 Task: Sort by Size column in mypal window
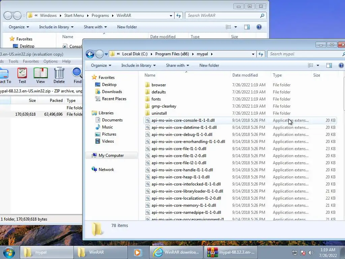324,75
